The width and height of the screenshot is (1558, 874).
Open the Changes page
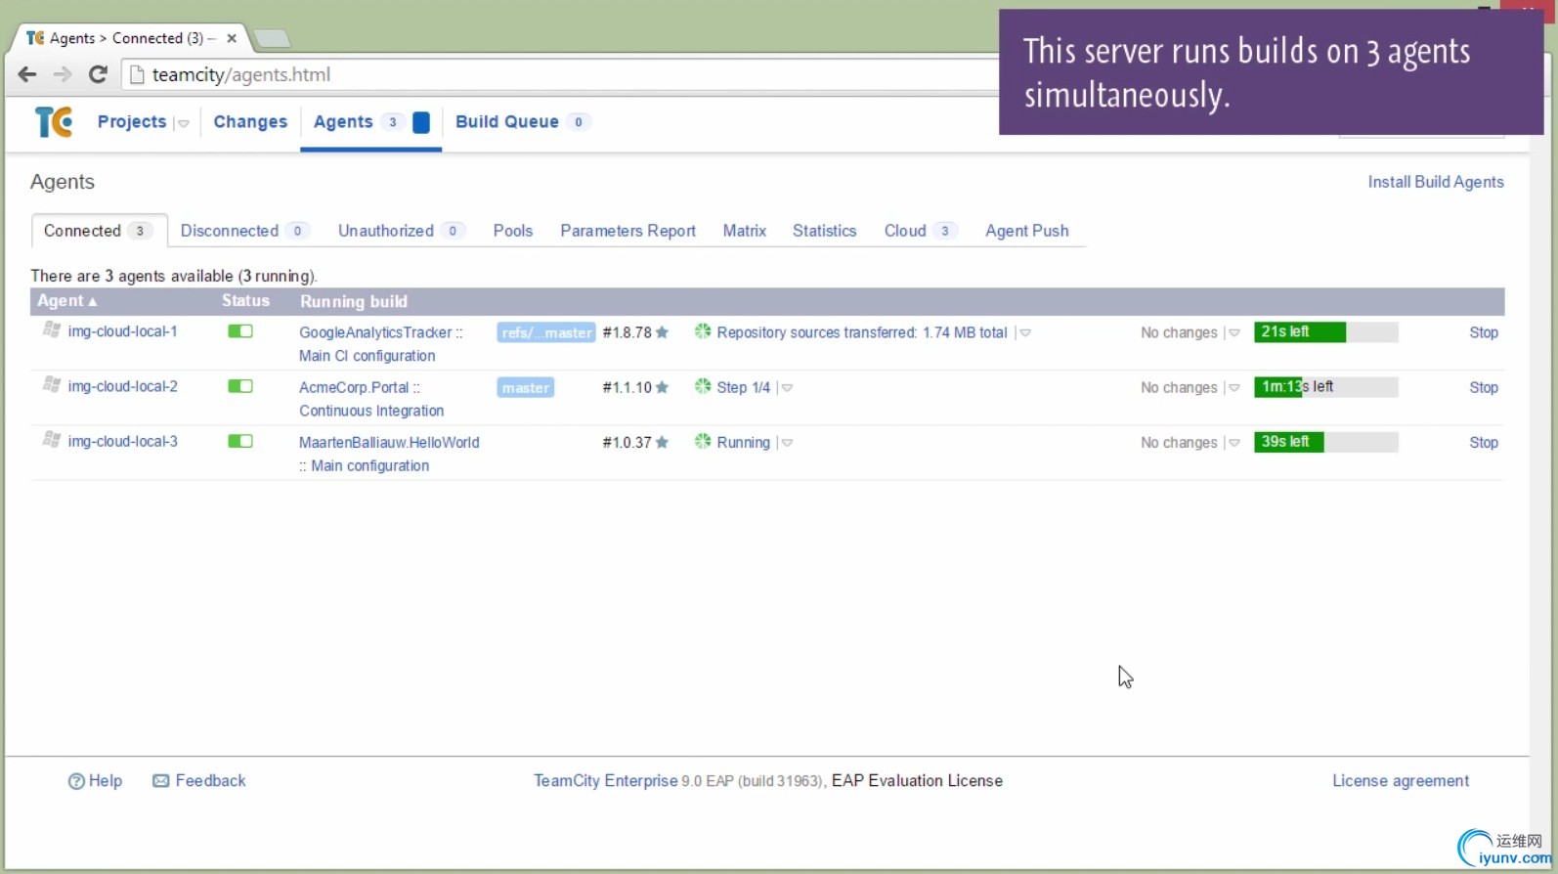[x=250, y=122]
